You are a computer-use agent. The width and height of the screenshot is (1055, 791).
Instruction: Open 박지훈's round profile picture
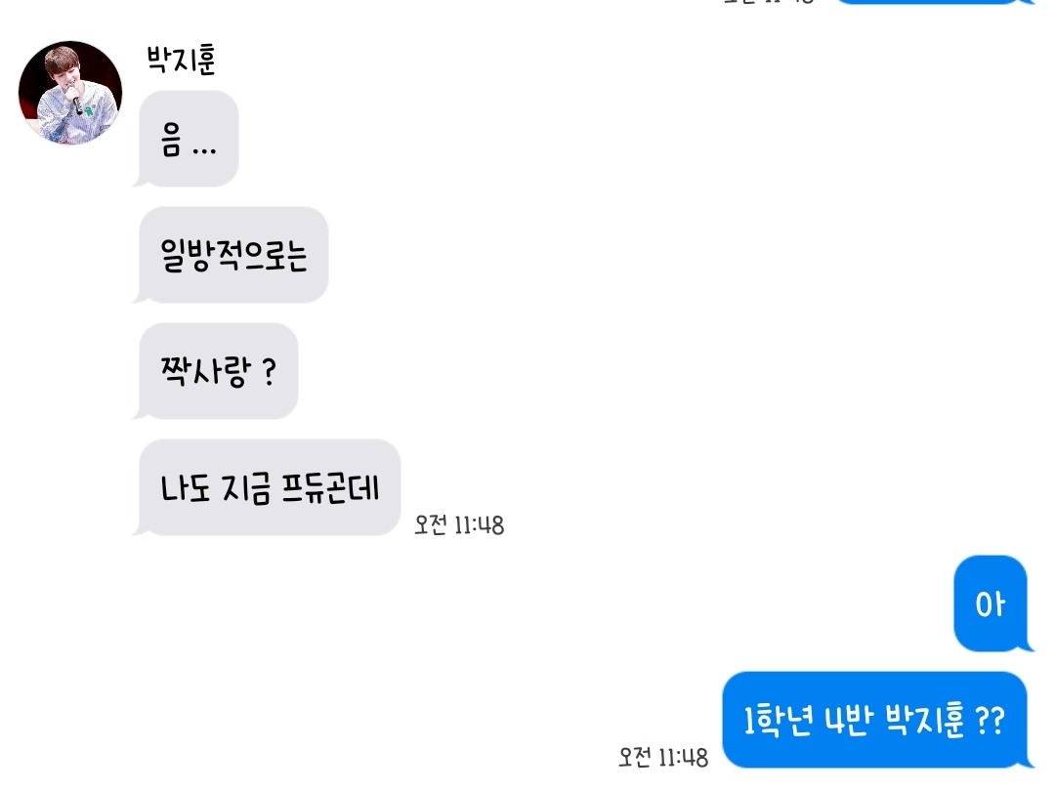pos(70,93)
